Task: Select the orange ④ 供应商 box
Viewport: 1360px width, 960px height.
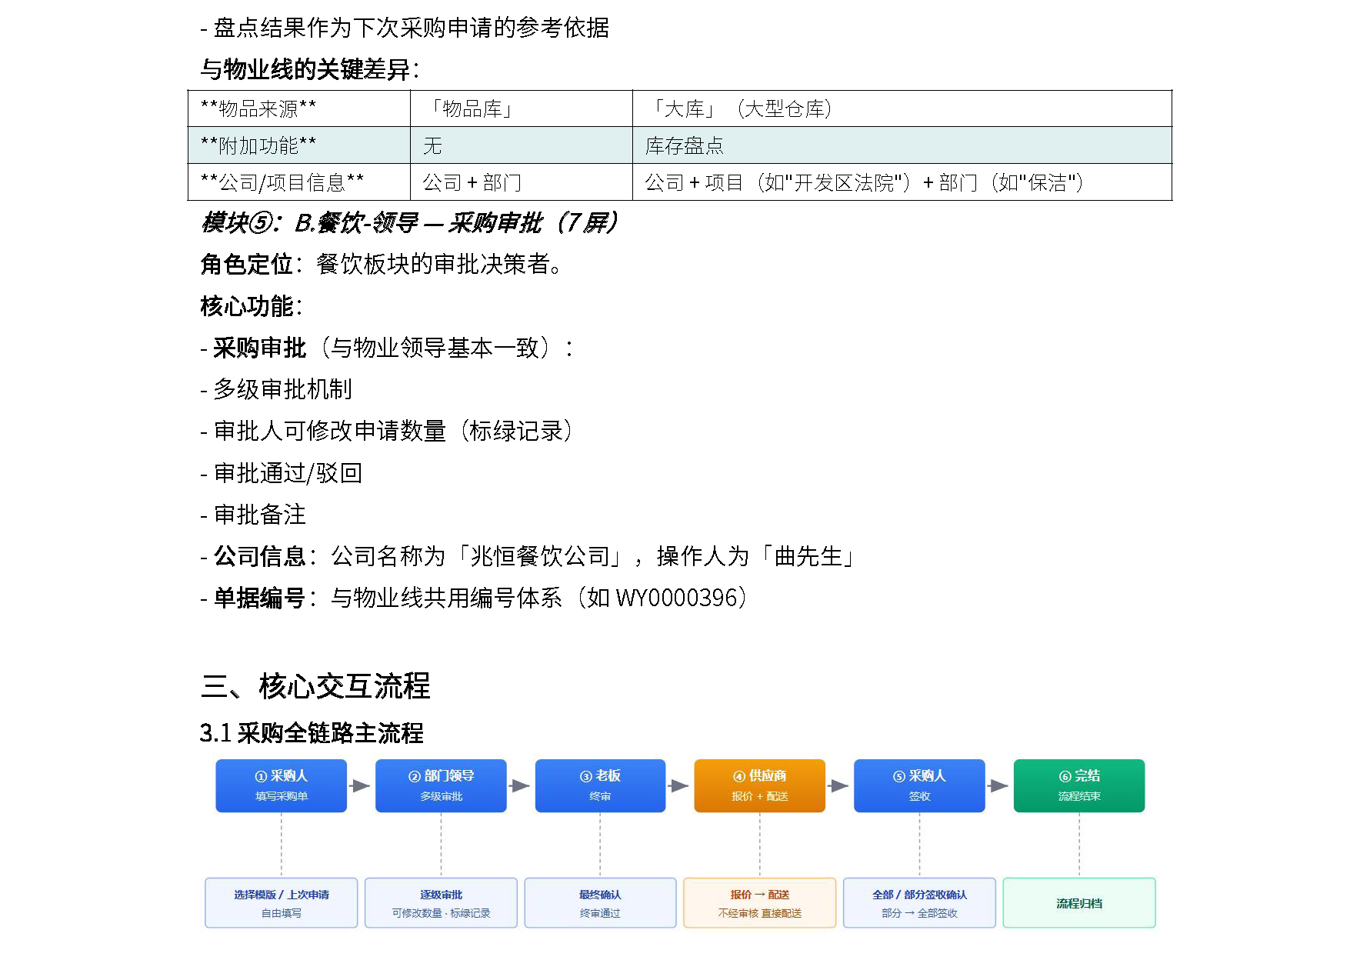Action: (759, 785)
